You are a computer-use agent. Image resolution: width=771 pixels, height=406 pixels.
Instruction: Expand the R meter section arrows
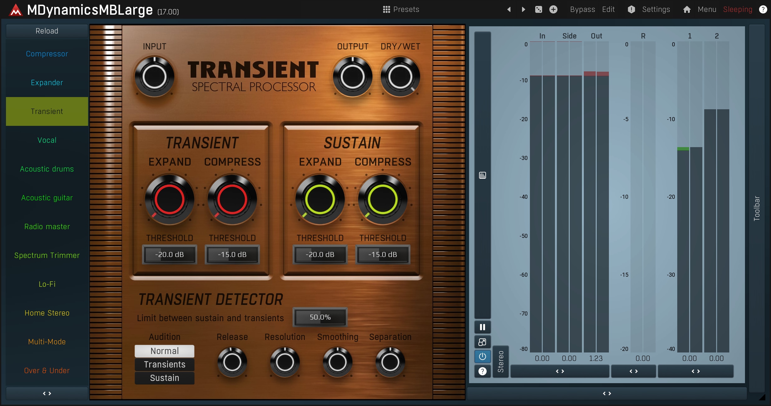tap(633, 371)
